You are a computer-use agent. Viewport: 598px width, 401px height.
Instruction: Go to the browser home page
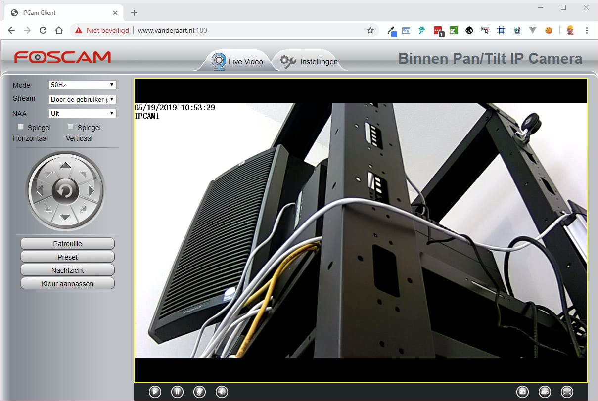(59, 30)
